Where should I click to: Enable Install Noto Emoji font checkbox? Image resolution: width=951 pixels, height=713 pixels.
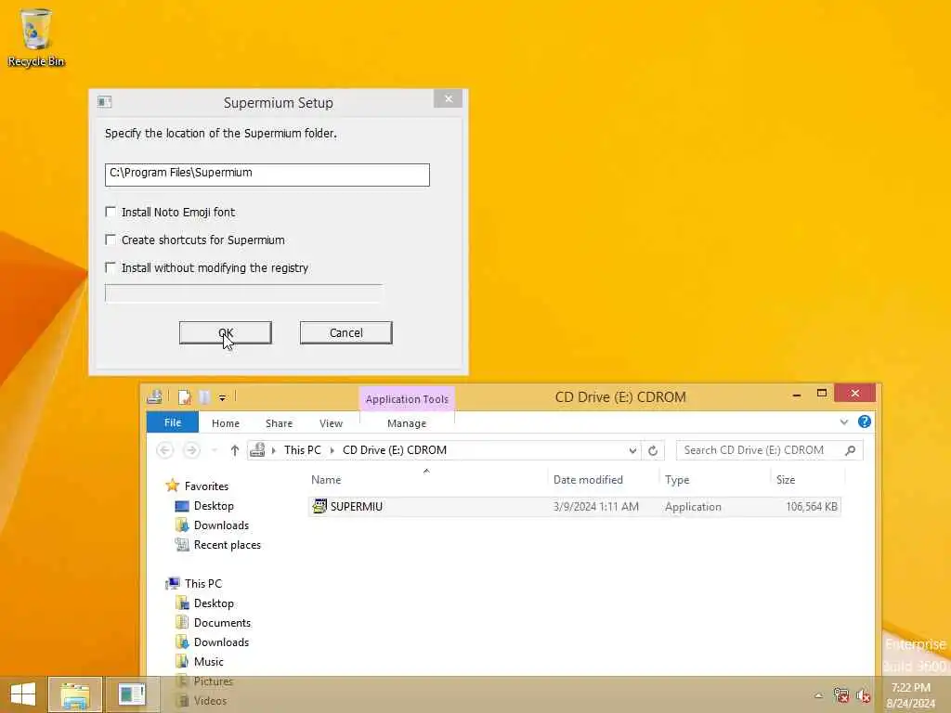click(x=111, y=212)
